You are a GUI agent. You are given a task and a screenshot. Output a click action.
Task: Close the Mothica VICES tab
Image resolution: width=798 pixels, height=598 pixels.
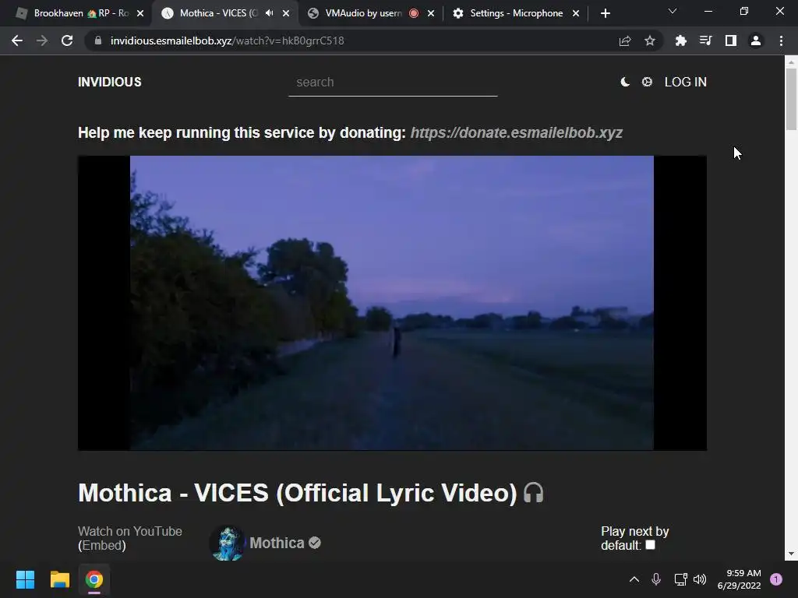pyautogui.click(x=286, y=14)
